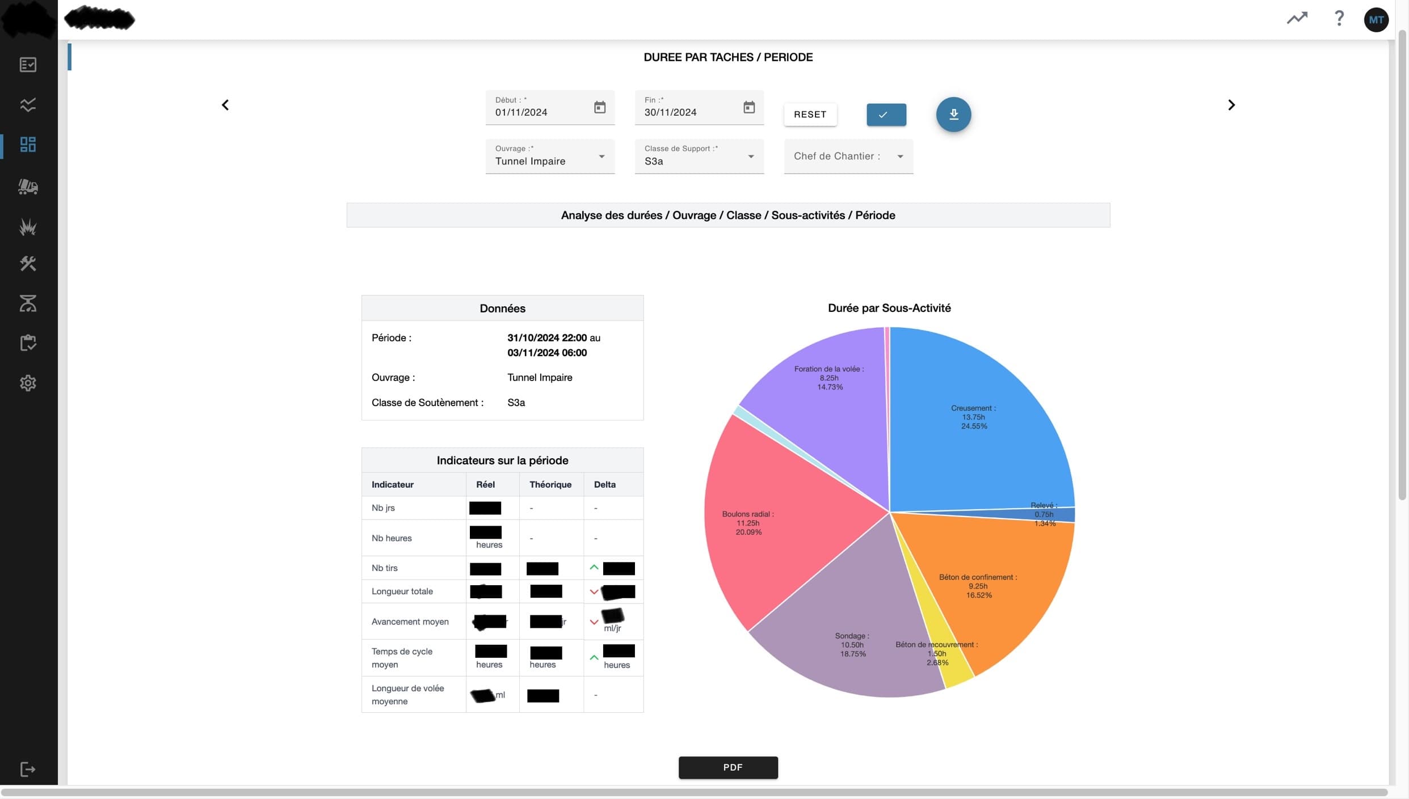Screen dimensions: 1409x799
Task: Click the checklist icon in sidebar
Action: 28,65
